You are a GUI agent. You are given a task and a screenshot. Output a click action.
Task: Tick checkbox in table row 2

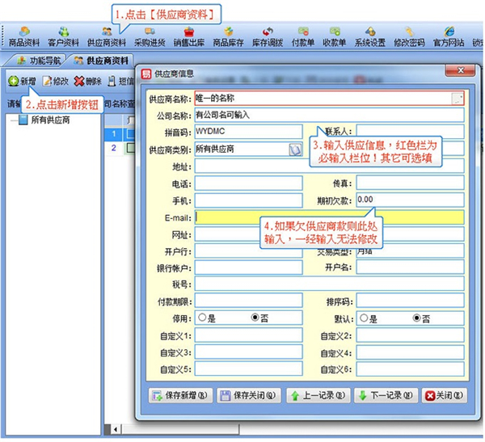point(130,148)
